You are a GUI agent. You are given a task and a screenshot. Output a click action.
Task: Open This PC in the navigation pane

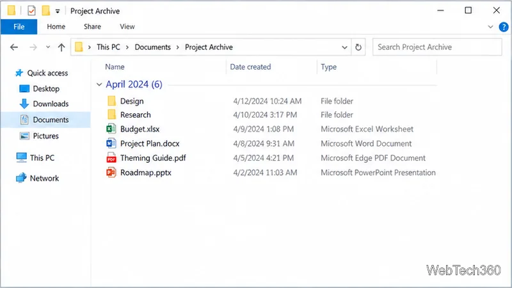coord(42,158)
